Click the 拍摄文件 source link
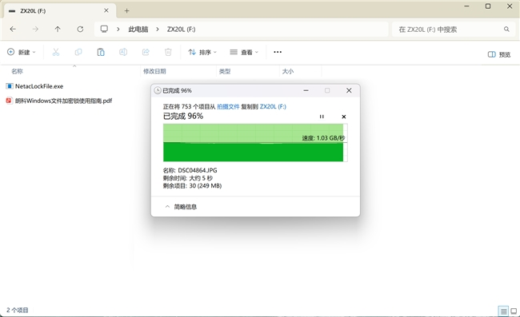 [228, 106]
